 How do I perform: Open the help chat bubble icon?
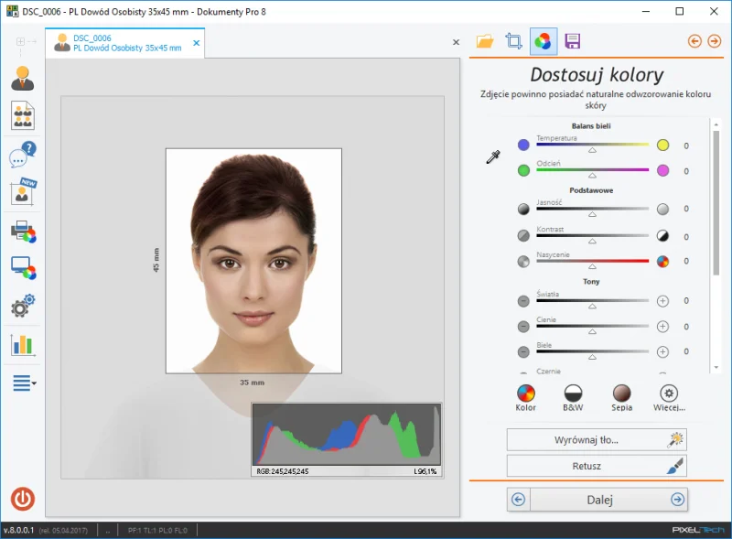coord(23,154)
